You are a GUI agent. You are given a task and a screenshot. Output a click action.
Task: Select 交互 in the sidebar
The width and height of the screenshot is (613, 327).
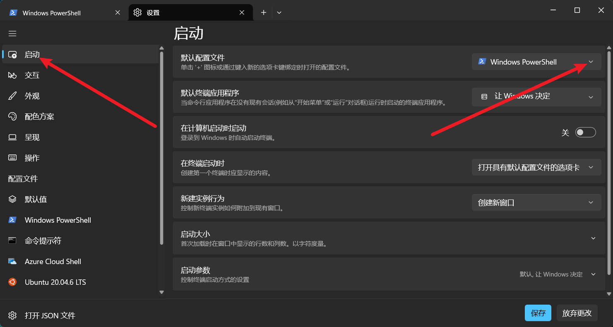[80, 75]
